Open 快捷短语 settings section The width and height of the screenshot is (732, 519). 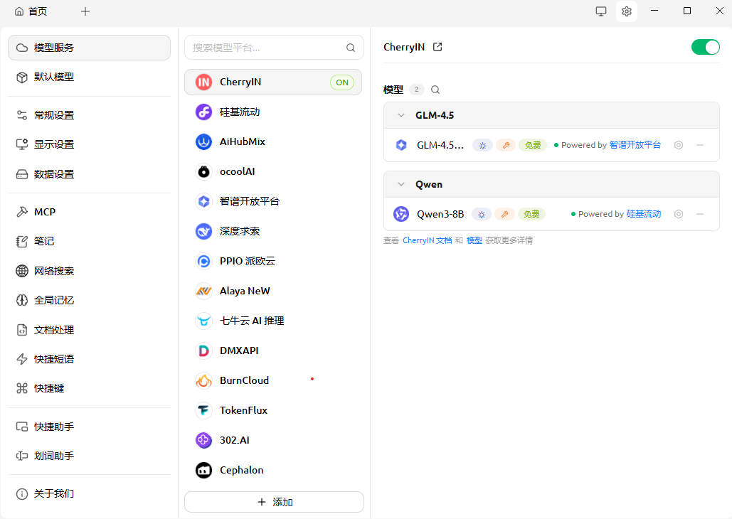pos(89,359)
